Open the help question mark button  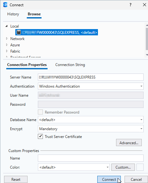[130, 5]
